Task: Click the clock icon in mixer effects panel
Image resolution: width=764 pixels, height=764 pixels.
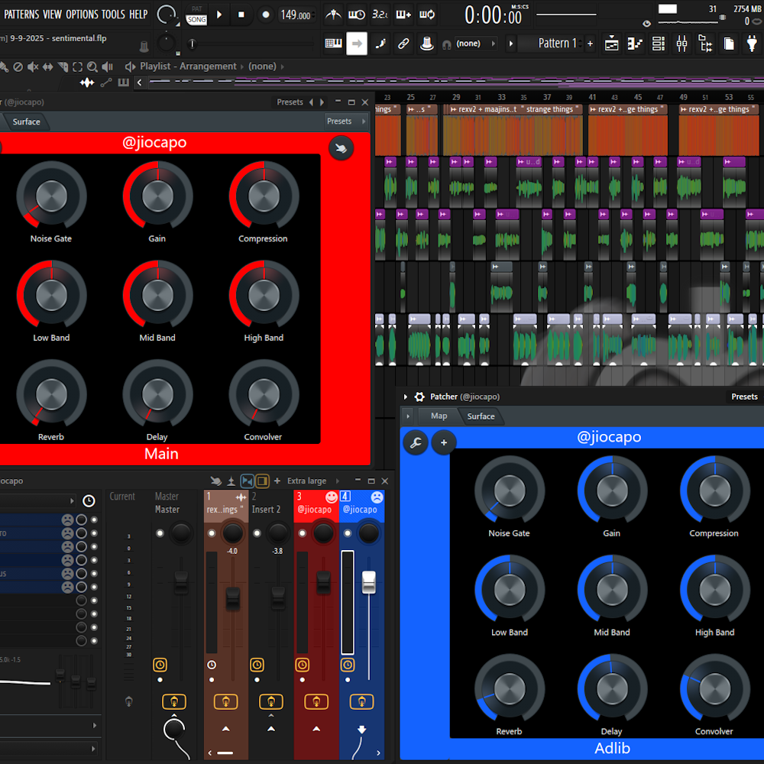Action: click(x=89, y=501)
